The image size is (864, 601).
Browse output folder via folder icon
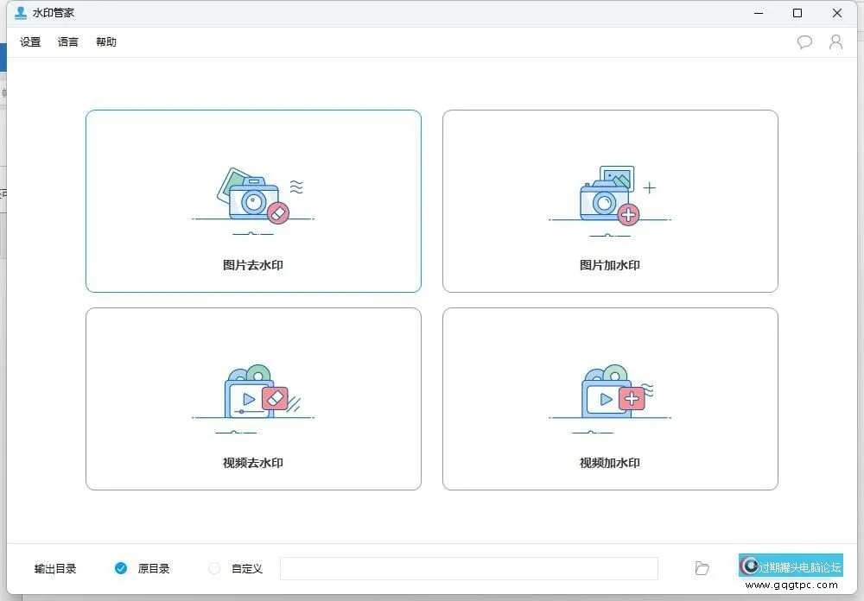702,568
